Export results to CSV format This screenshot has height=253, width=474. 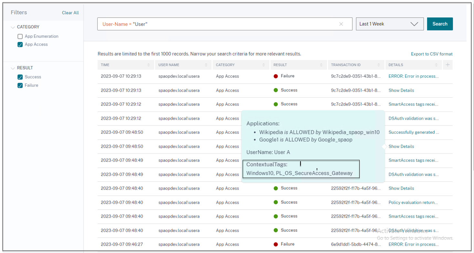(x=431, y=54)
